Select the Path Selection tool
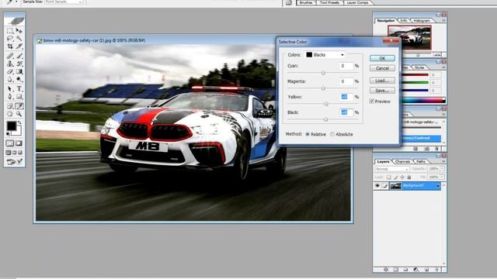The image size is (497, 279). click(x=10, y=89)
